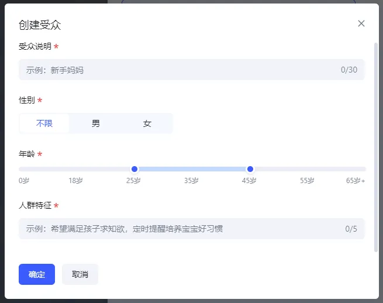The width and height of the screenshot is (383, 303).
Task: Click the 55岁 age mark label
Action: pos(307,181)
